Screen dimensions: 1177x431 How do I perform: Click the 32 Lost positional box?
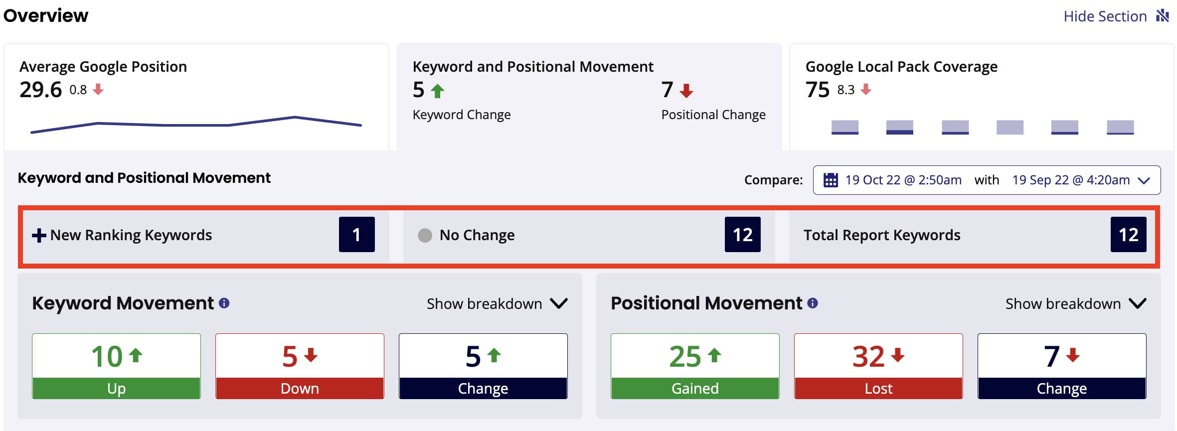click(878, 366)
